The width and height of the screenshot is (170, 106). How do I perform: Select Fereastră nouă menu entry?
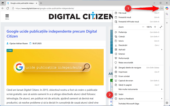[138, 17]
